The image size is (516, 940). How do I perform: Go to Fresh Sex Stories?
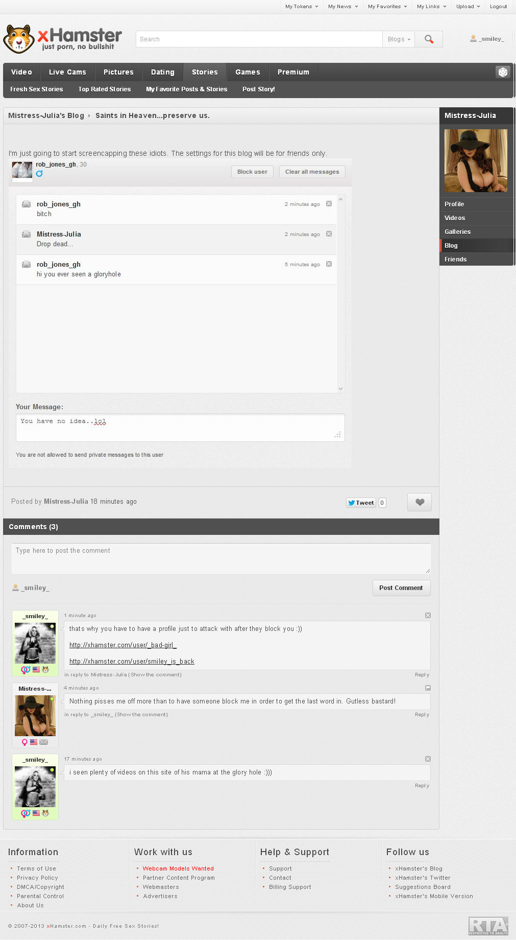pos(37,89)
